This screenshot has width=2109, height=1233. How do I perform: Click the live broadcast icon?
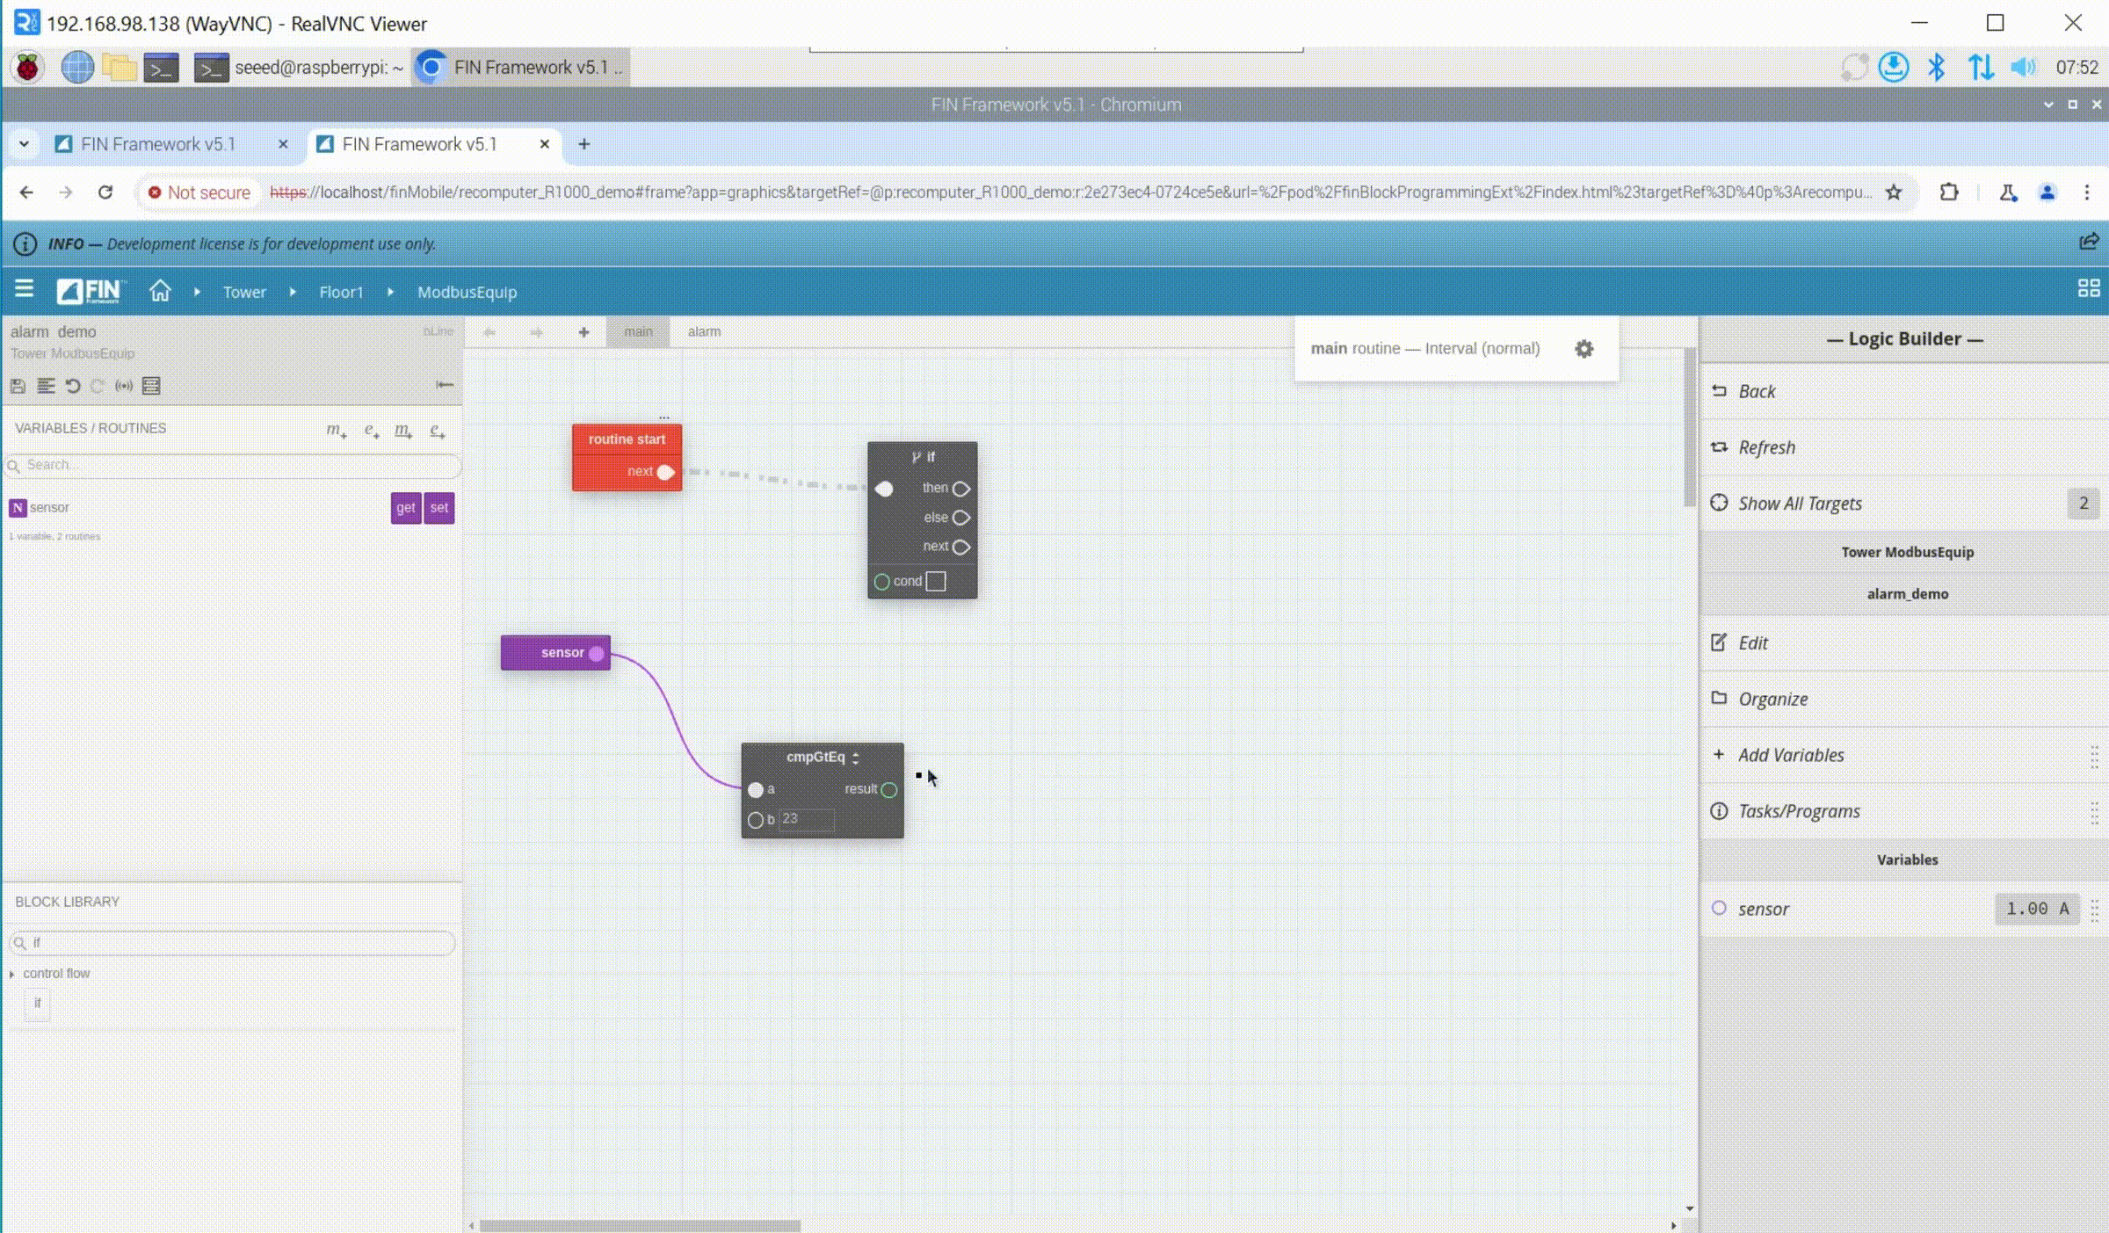pyautogui.click(x=124, y=386)
